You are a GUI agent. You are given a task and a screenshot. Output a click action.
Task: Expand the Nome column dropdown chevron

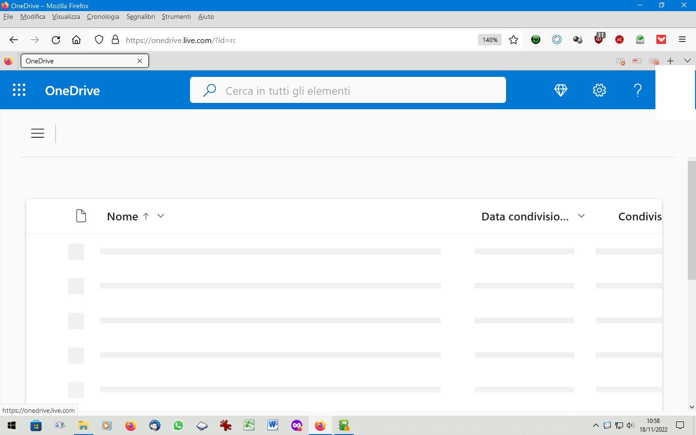point(161,216)
